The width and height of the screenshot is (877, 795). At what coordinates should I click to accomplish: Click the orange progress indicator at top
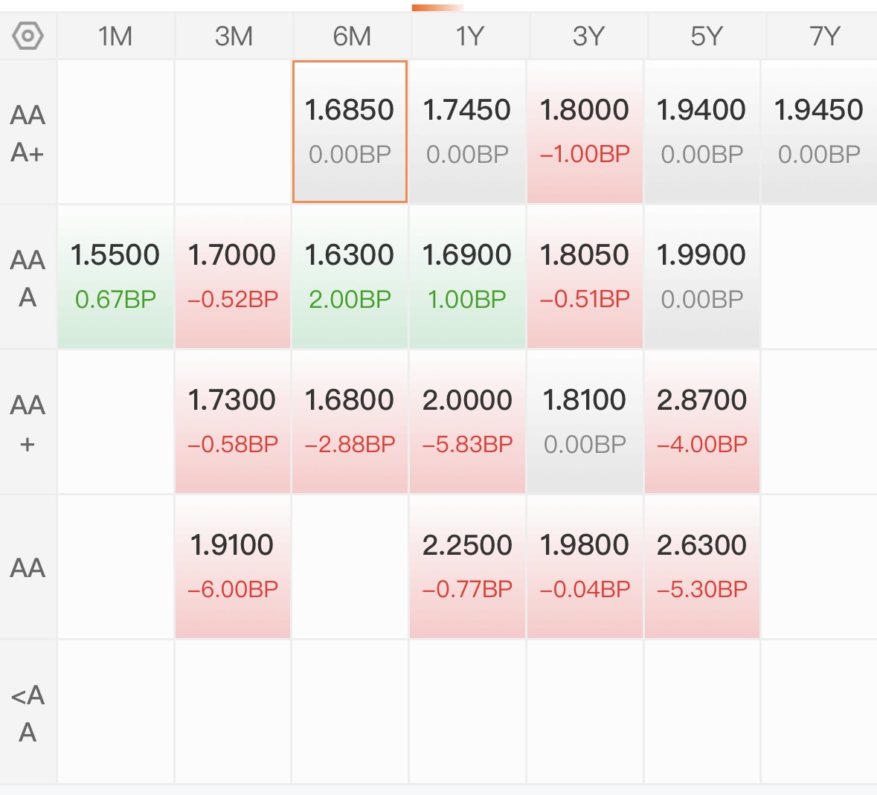[x=437, y=8]
